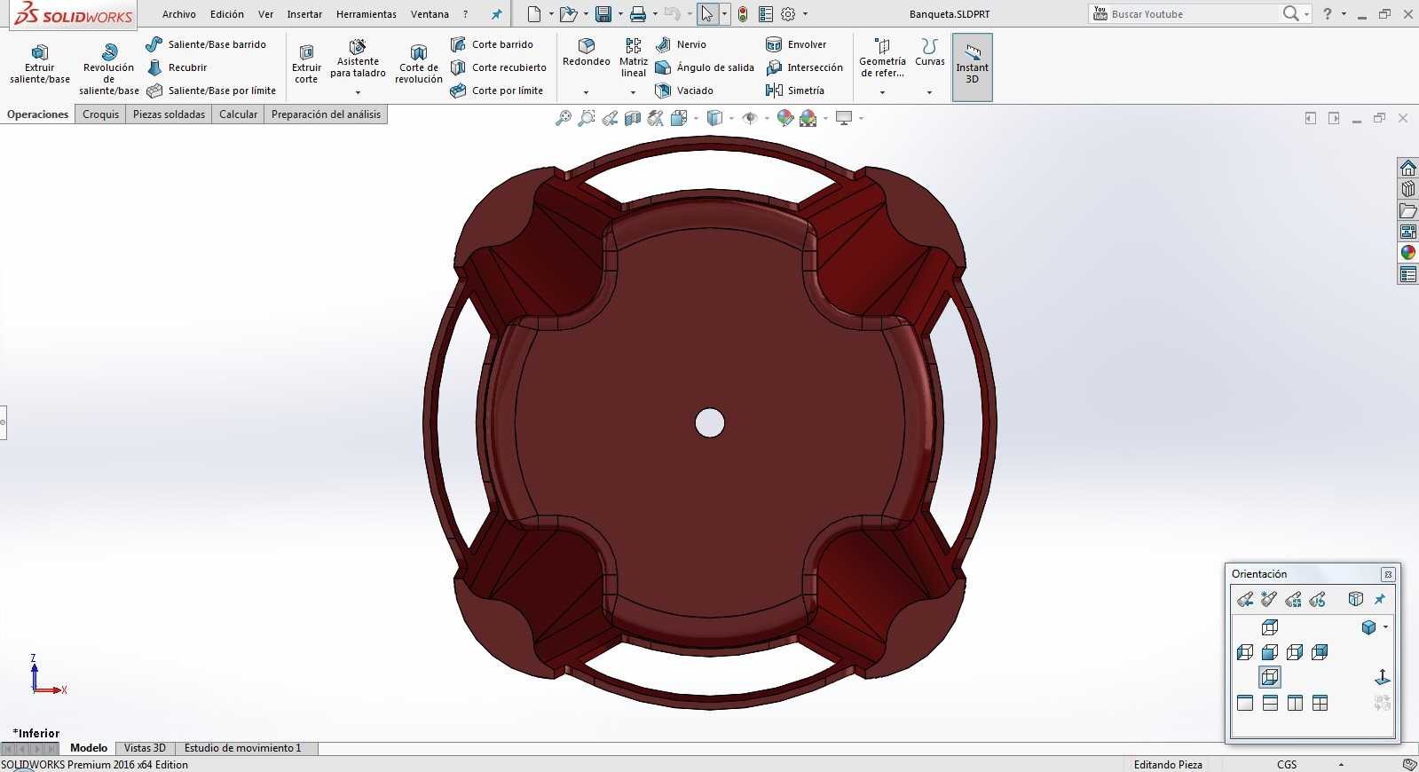Toggle the Instant 3D mode
1419x772 pixels.
[x=972, y=67]
